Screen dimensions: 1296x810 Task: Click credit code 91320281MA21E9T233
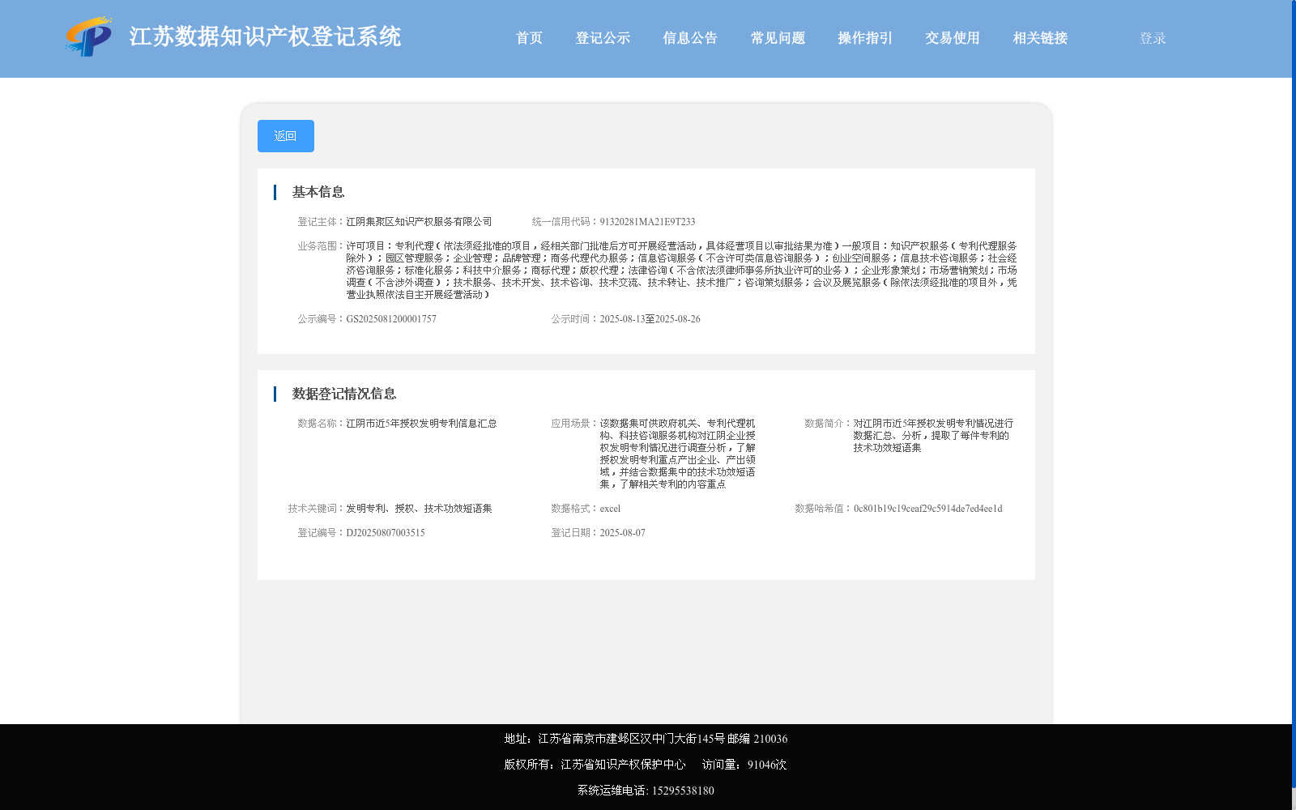(647, 222)
